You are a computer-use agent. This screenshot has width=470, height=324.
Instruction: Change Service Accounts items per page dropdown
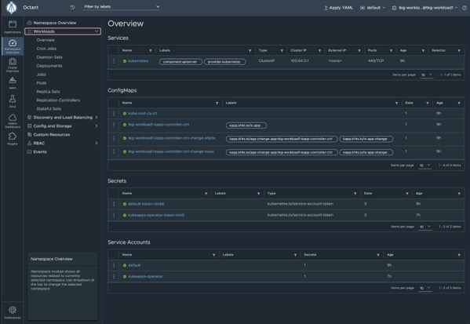[425, 288]
